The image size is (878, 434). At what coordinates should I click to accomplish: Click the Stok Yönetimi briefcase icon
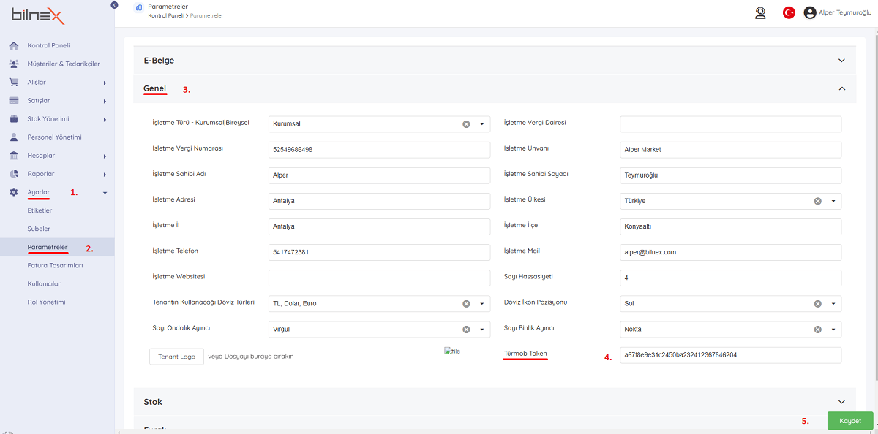click(x=13, y=119)
